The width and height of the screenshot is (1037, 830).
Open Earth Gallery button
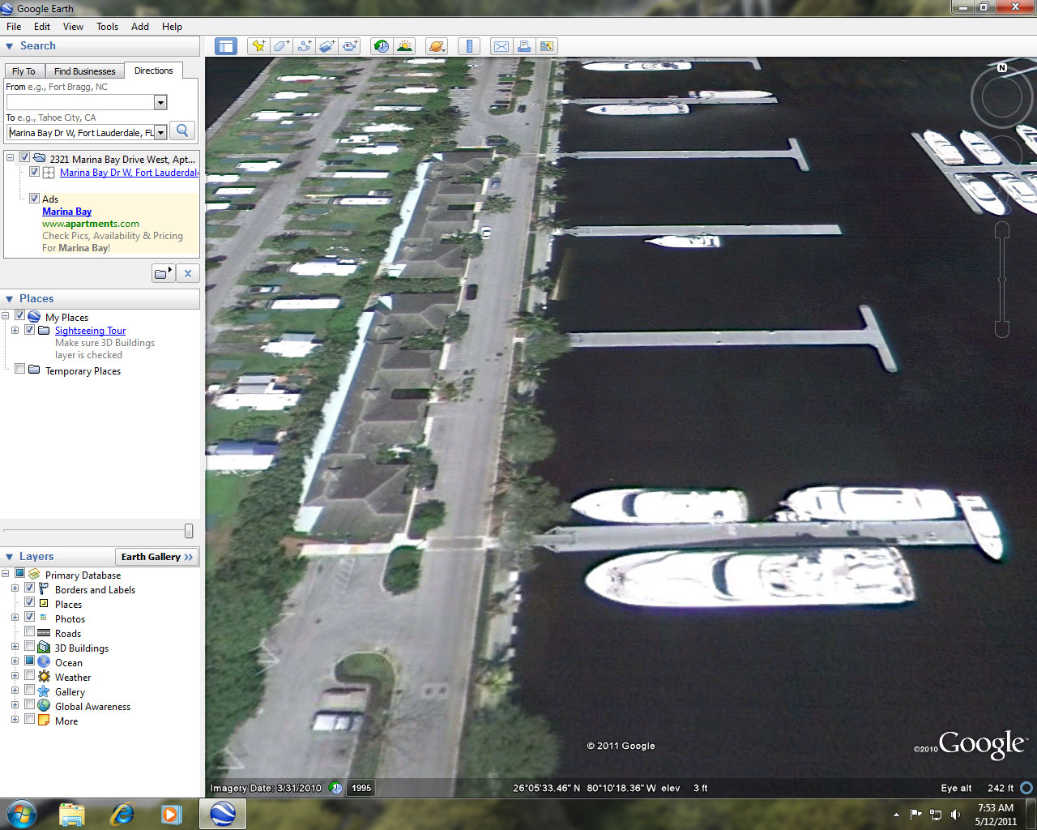click(157, 557)
